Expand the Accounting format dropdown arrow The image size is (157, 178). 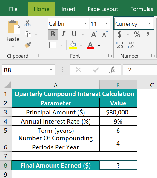(x=128, y=35)
